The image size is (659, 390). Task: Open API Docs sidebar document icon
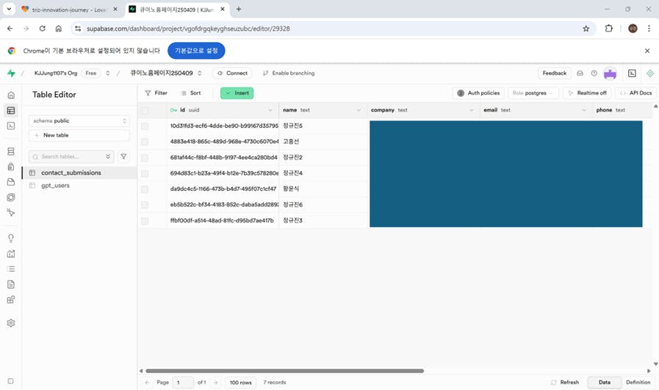[x=11, y=284]
